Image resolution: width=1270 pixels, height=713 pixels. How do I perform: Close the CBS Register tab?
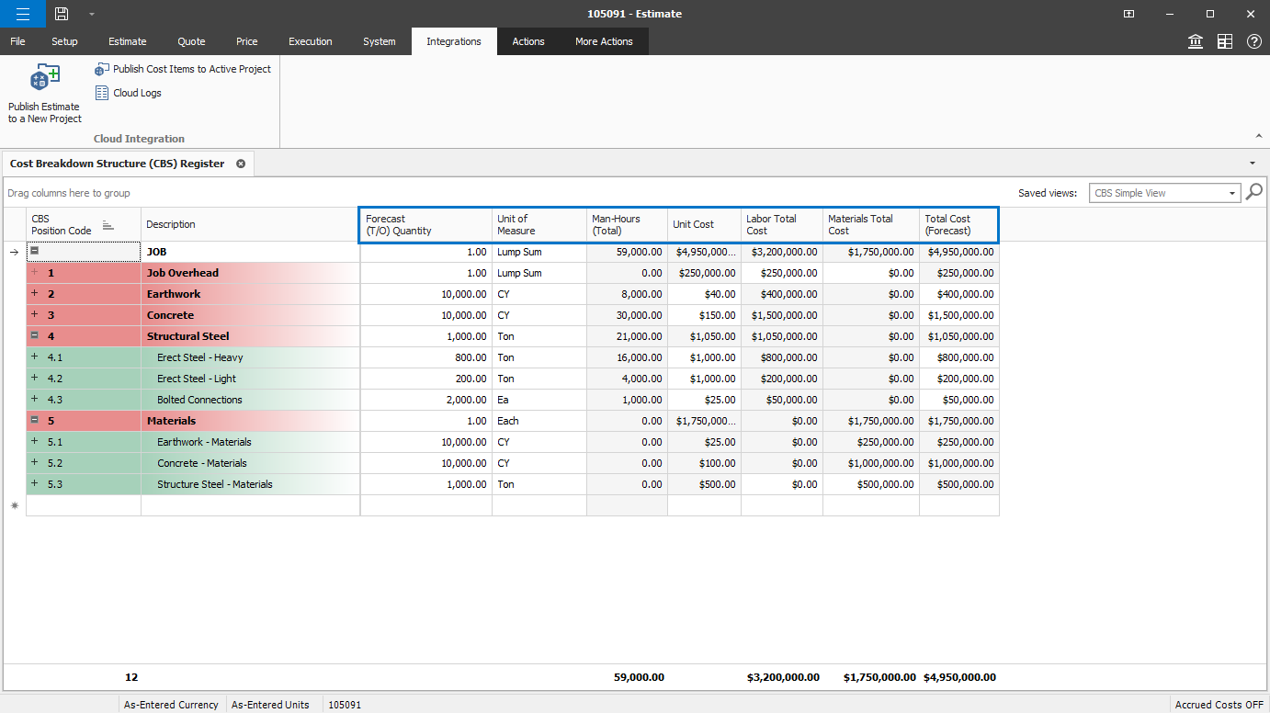[241, 164]
